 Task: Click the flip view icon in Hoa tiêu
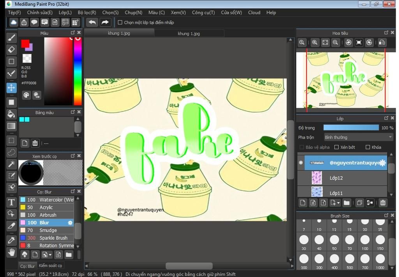tap(382, 42)
